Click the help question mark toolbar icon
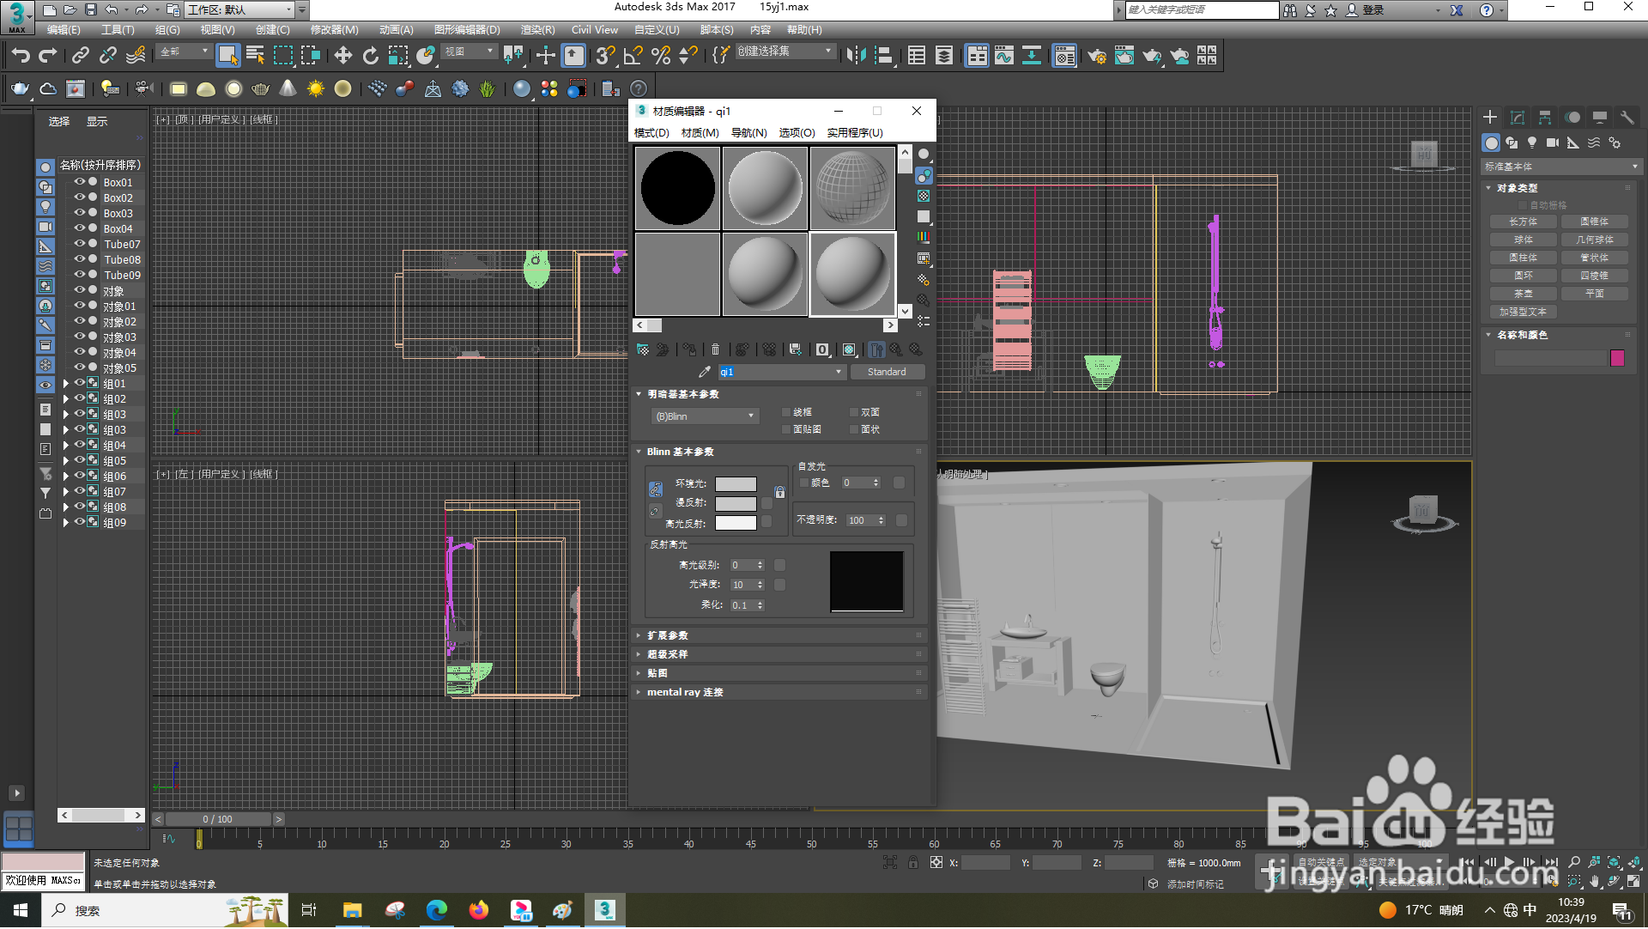The image size is (1648, 929). [x=638, y=88]
